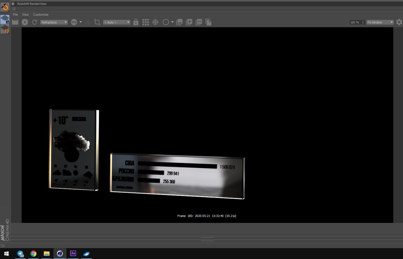Screen dimensions: 403x259
Task: Expand the arrow next to circle icon
Action: (x=172, y=22)
